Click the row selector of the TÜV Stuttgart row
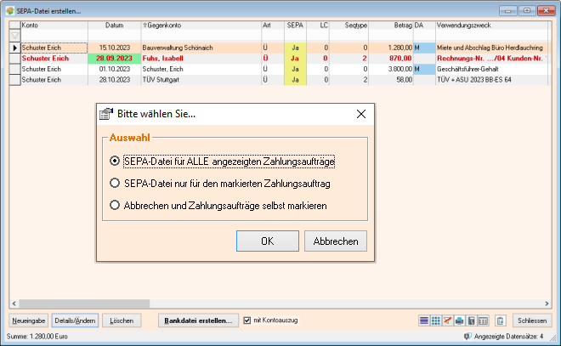 coord(15,80)
